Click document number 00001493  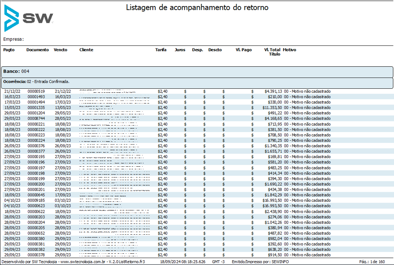[36, 97]
